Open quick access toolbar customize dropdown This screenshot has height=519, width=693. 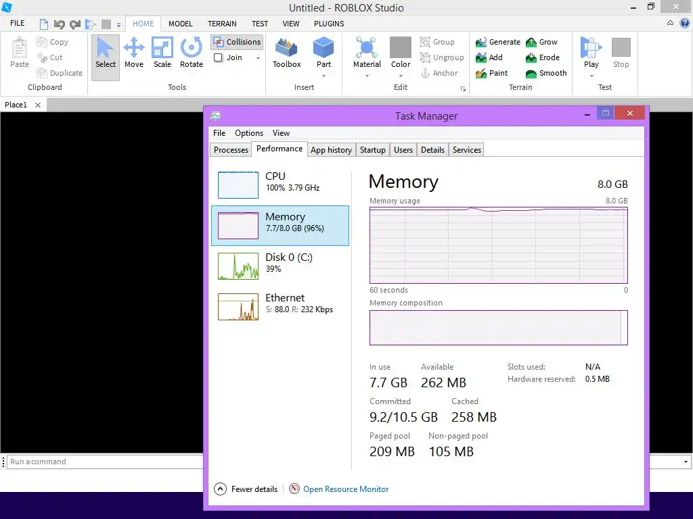click(118, 25)
